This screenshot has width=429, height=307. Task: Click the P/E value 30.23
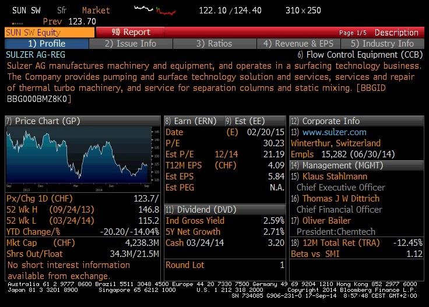[x=274, y=143]
